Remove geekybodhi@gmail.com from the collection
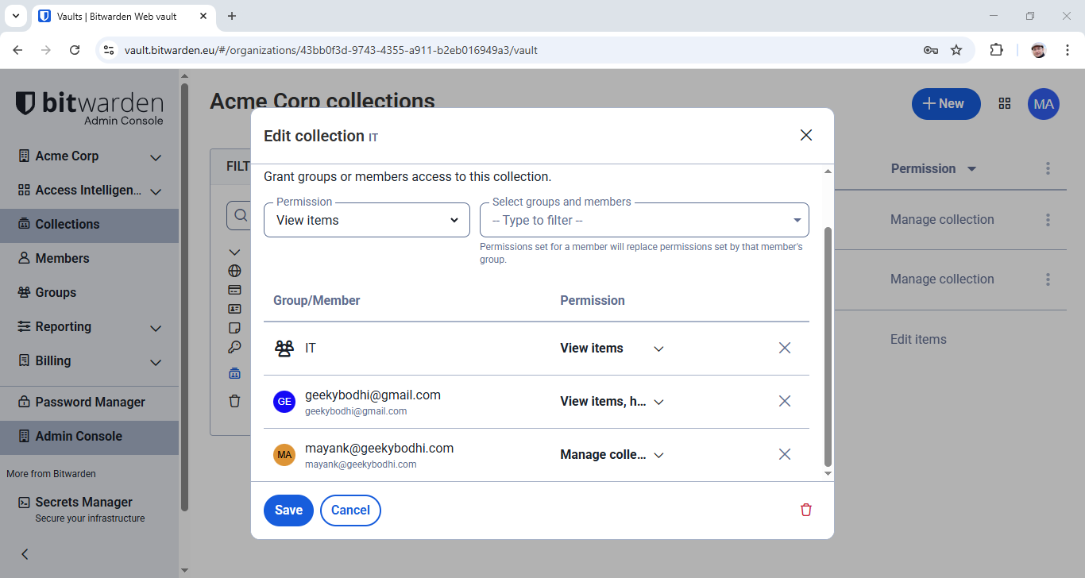The image size is (1085, 578). tap(785, 401)
